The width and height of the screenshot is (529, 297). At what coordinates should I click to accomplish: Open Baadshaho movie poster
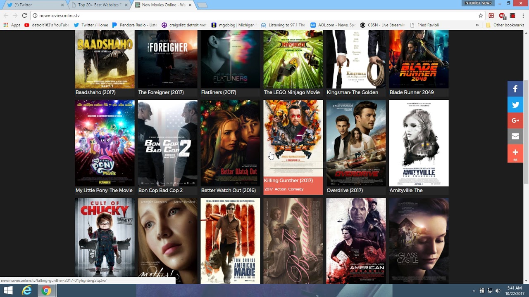point(105,59)
